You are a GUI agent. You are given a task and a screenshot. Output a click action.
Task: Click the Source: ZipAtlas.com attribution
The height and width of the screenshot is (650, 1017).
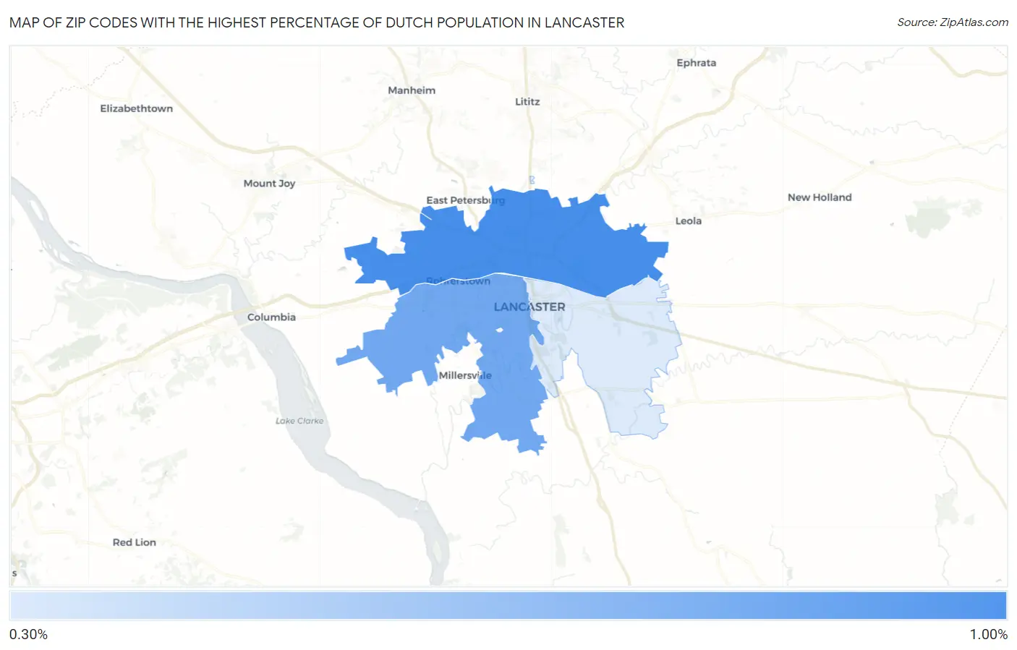[x=953, y=22]
